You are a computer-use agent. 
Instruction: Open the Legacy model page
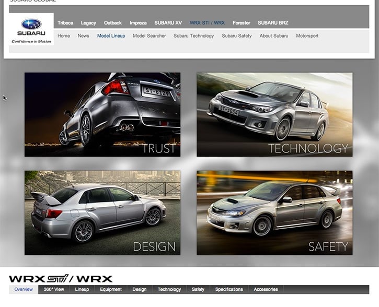88,23
